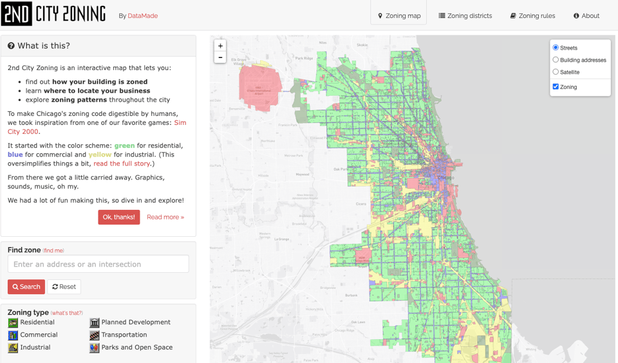Go to the Zoning rules tab
The height and width of the screenshot is (363, 618).
pyautogui.click(x=532, y=15)
